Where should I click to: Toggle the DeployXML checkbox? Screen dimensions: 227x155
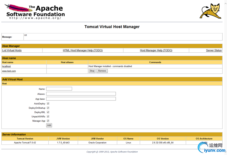pyautogui.click(x=48, y=112)
